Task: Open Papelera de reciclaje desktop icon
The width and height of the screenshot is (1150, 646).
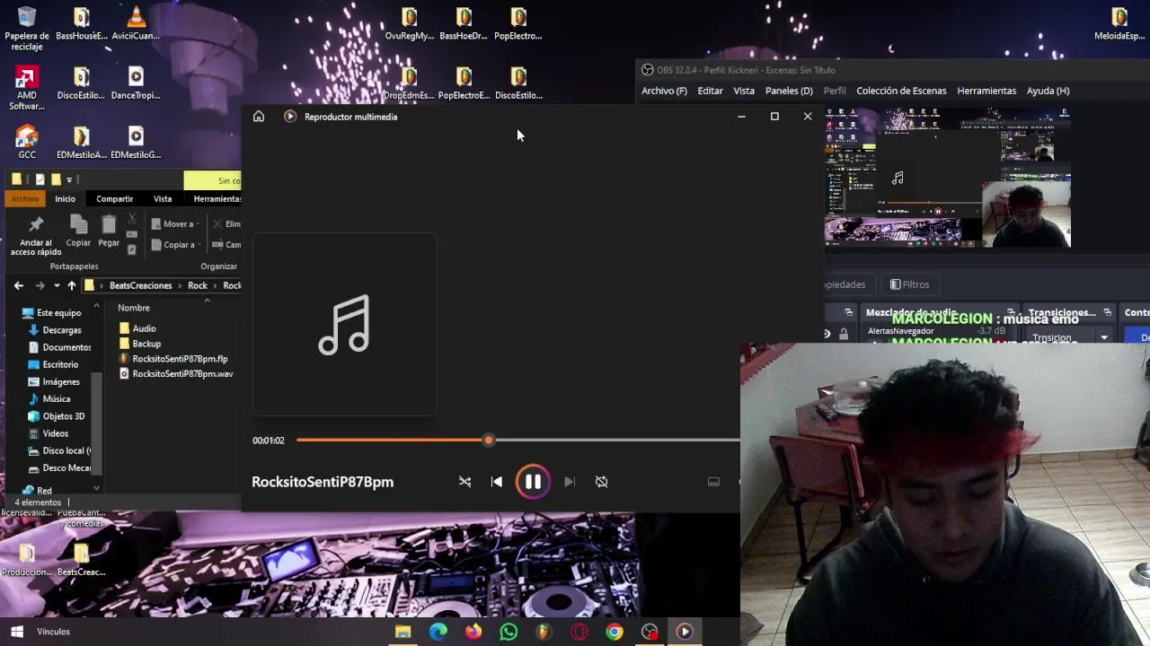Action: coord(27,30)
